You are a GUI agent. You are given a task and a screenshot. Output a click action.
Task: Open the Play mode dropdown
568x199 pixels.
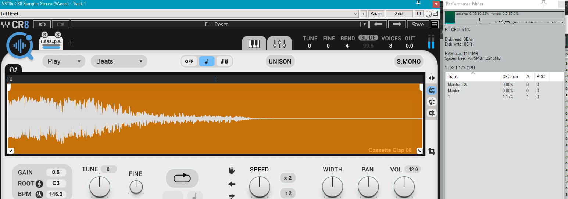tap(64, 61)
